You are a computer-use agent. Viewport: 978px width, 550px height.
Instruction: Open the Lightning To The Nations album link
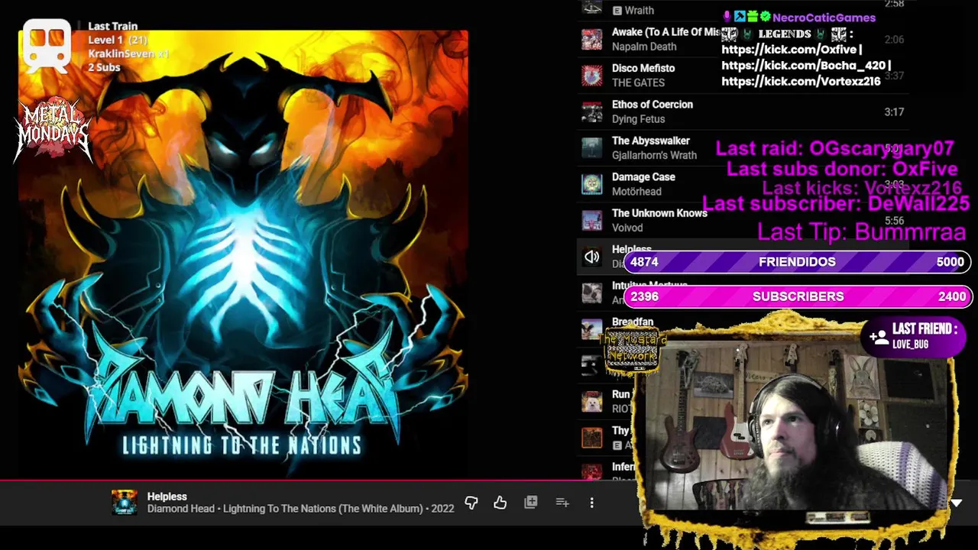322,509
